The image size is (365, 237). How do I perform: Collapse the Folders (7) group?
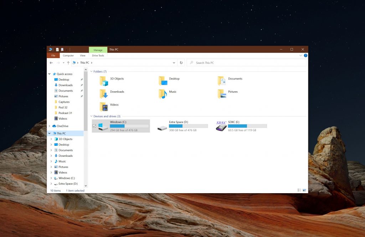(91, 72)
